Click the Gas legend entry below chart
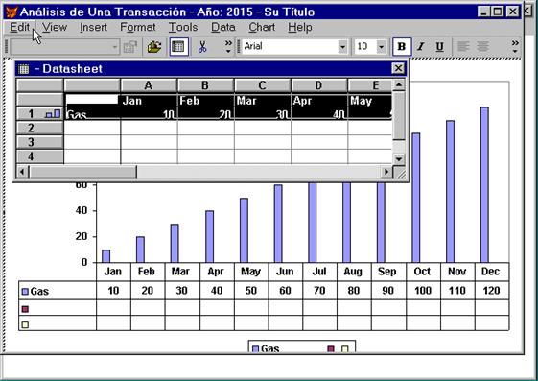The image size is (538, 381). click(x=266, y=348)
